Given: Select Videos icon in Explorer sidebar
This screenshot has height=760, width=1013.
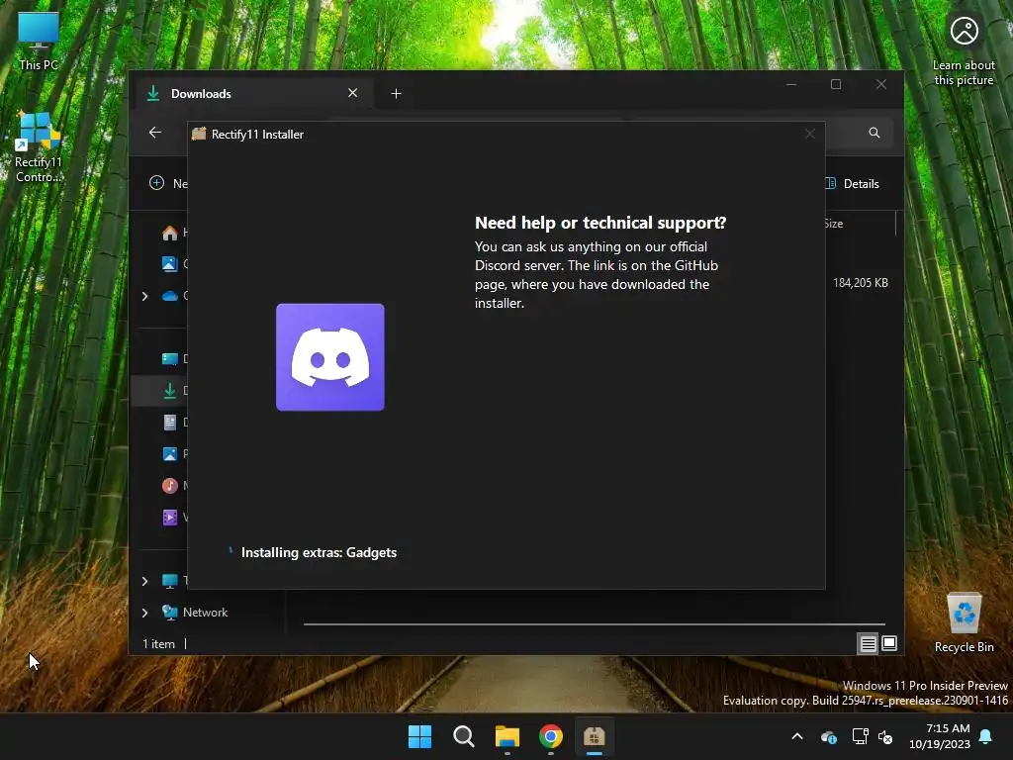Looking at the screenshot, I should point(170,517).
